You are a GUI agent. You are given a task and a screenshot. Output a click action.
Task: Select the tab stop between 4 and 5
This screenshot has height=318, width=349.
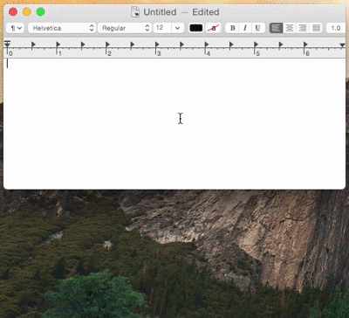pos(231,45)
